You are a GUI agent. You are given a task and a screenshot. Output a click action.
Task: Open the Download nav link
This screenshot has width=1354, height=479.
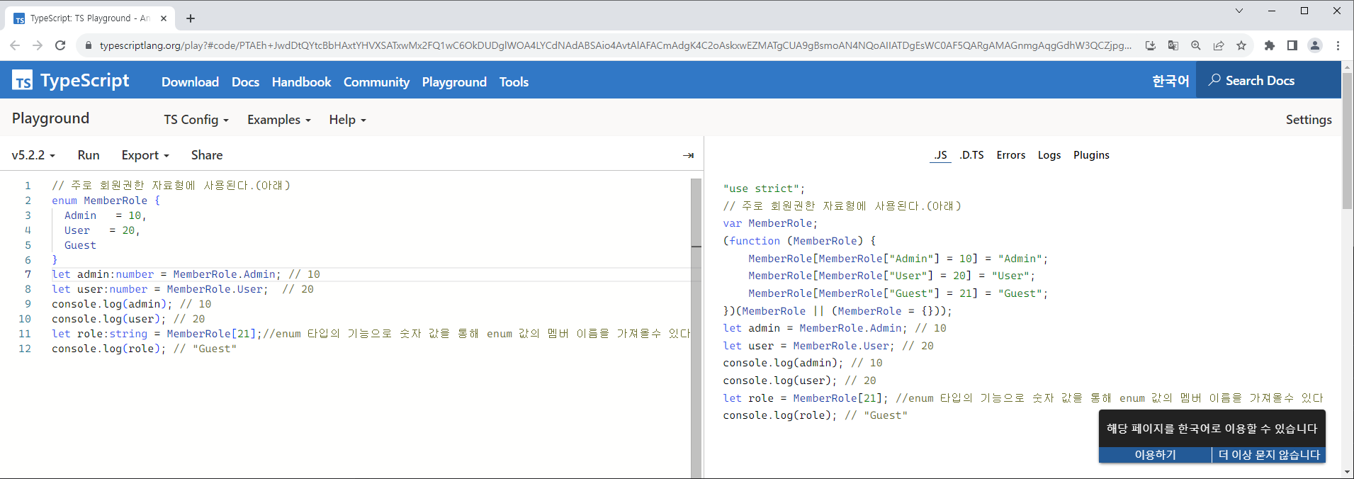click(x=190, y=82)
